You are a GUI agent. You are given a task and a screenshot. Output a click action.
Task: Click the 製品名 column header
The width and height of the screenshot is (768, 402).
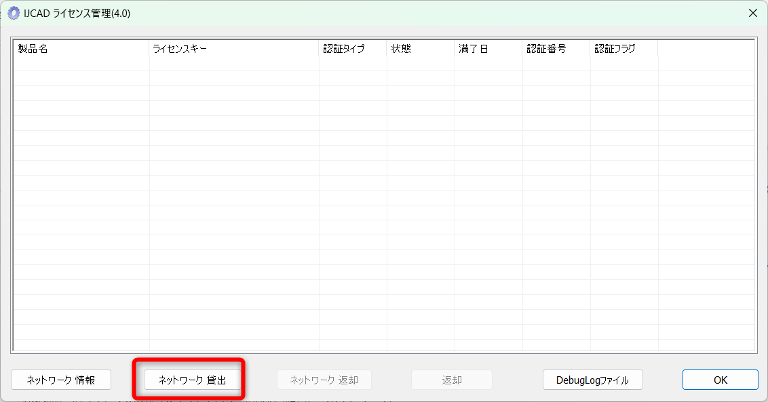point(81,49)
